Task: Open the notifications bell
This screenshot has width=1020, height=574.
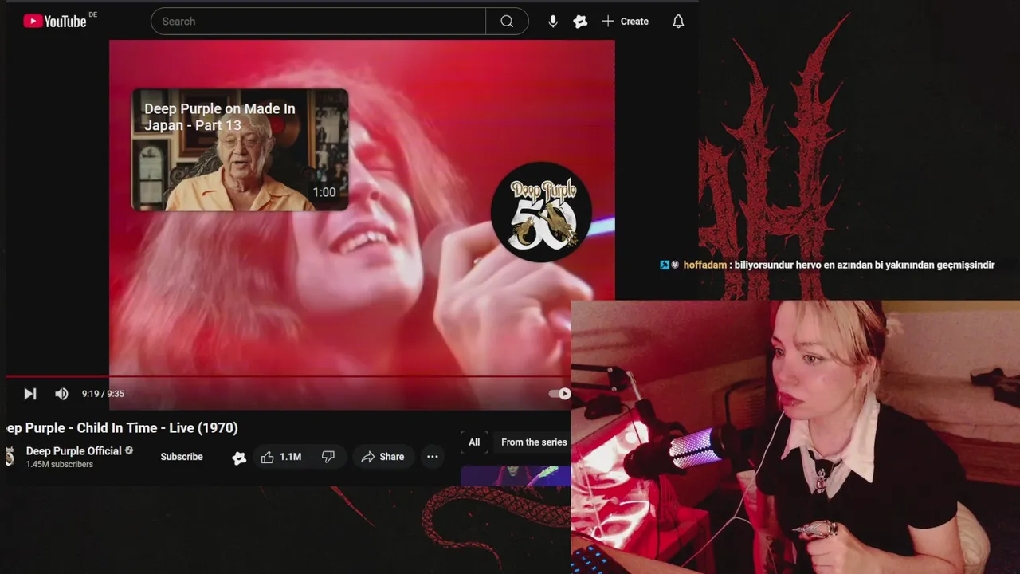Action: 678,22
